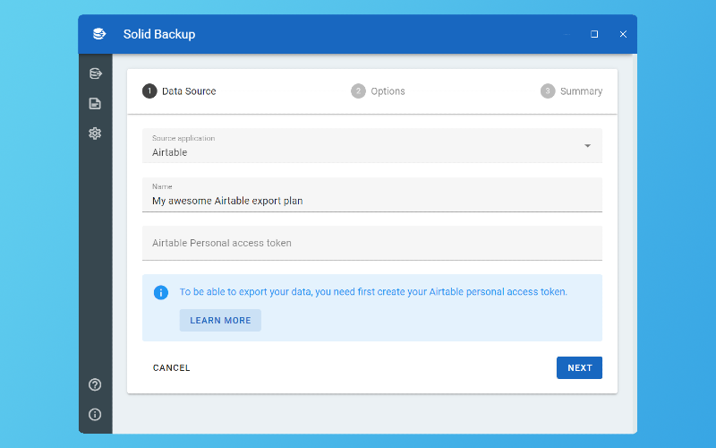The image size is (716, 448).
Task: Click the CANCEL button
Action: coord(171,368)
